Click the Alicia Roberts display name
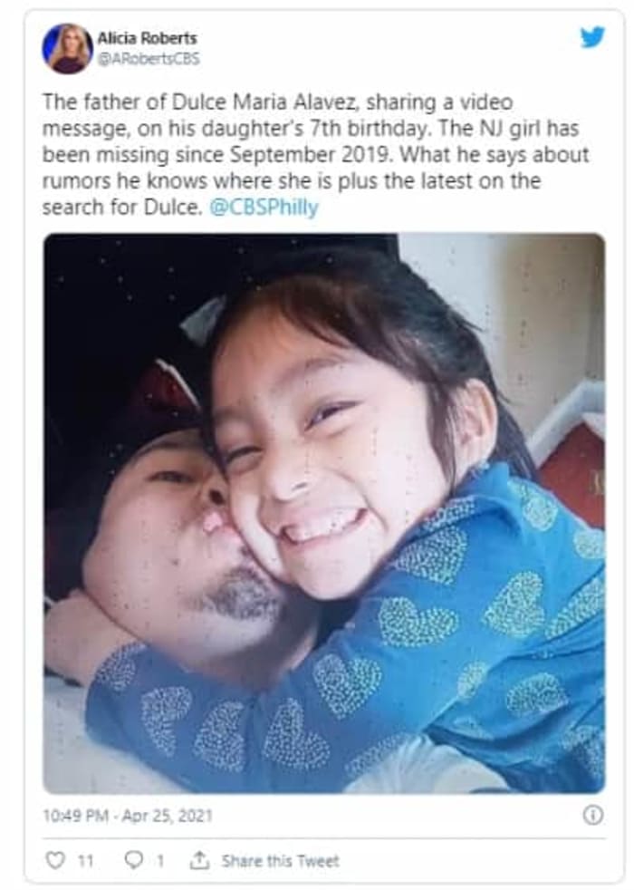Viewport: 634px width, 890px height. coord(147,38)
